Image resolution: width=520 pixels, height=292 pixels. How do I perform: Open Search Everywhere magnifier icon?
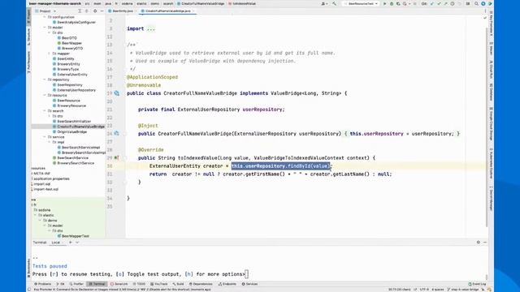click(476, 3)
